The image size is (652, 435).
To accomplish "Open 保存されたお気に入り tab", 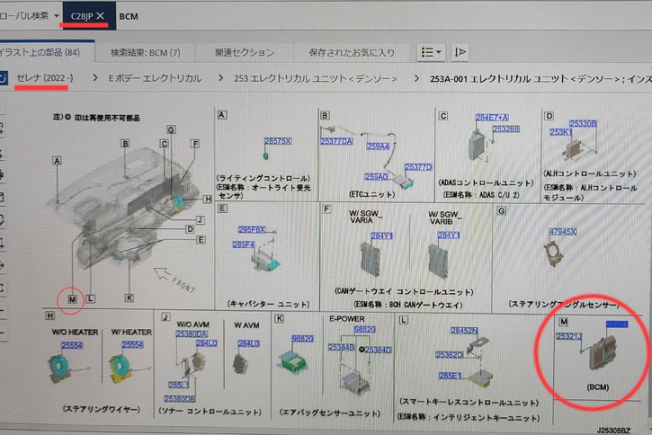I will point(352,53).
